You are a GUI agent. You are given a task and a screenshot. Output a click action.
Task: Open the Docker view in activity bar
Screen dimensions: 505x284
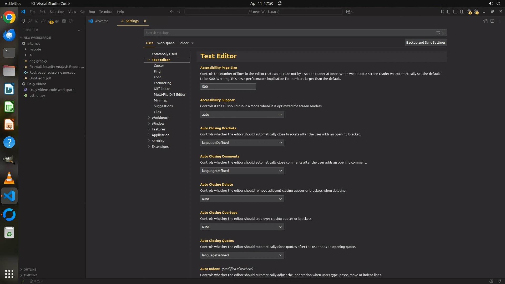point(57,21)
